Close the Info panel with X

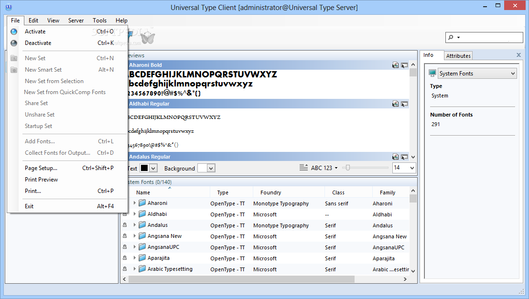[x=518, y=55]
